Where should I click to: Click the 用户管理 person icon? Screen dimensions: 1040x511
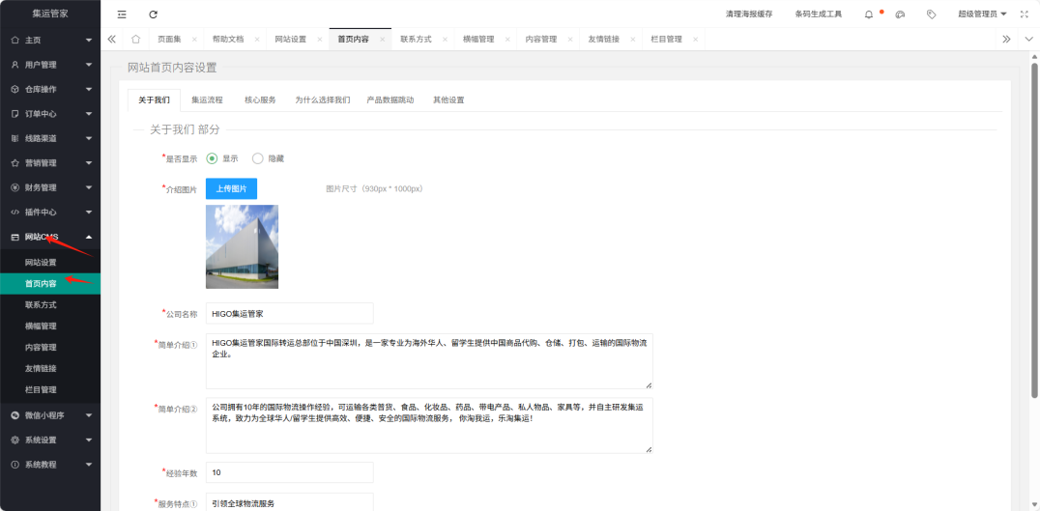click(x=15, y=65)
